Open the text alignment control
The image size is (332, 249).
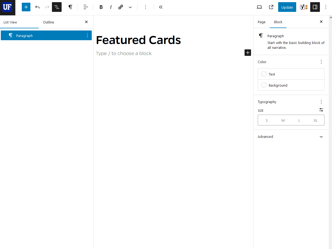pos(86,7)
